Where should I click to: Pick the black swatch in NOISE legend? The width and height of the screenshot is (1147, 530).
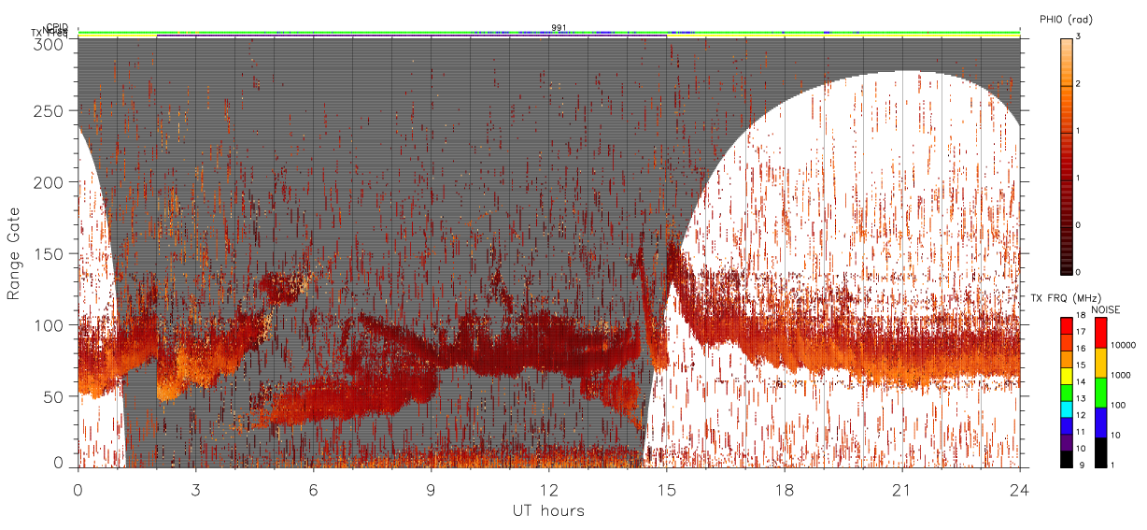point(1101,452)
